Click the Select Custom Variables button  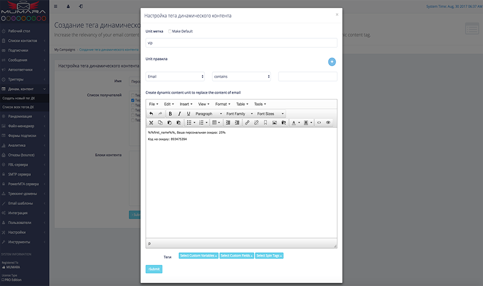click(198, 256)
